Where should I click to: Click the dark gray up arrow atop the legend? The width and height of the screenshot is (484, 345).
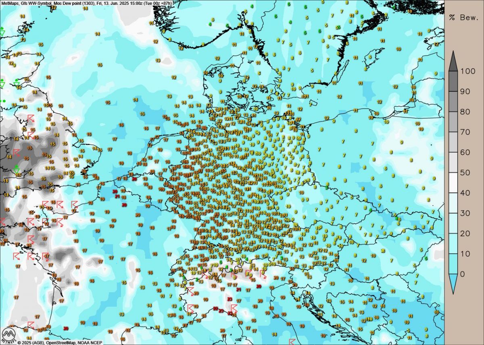tap(453, 61)
